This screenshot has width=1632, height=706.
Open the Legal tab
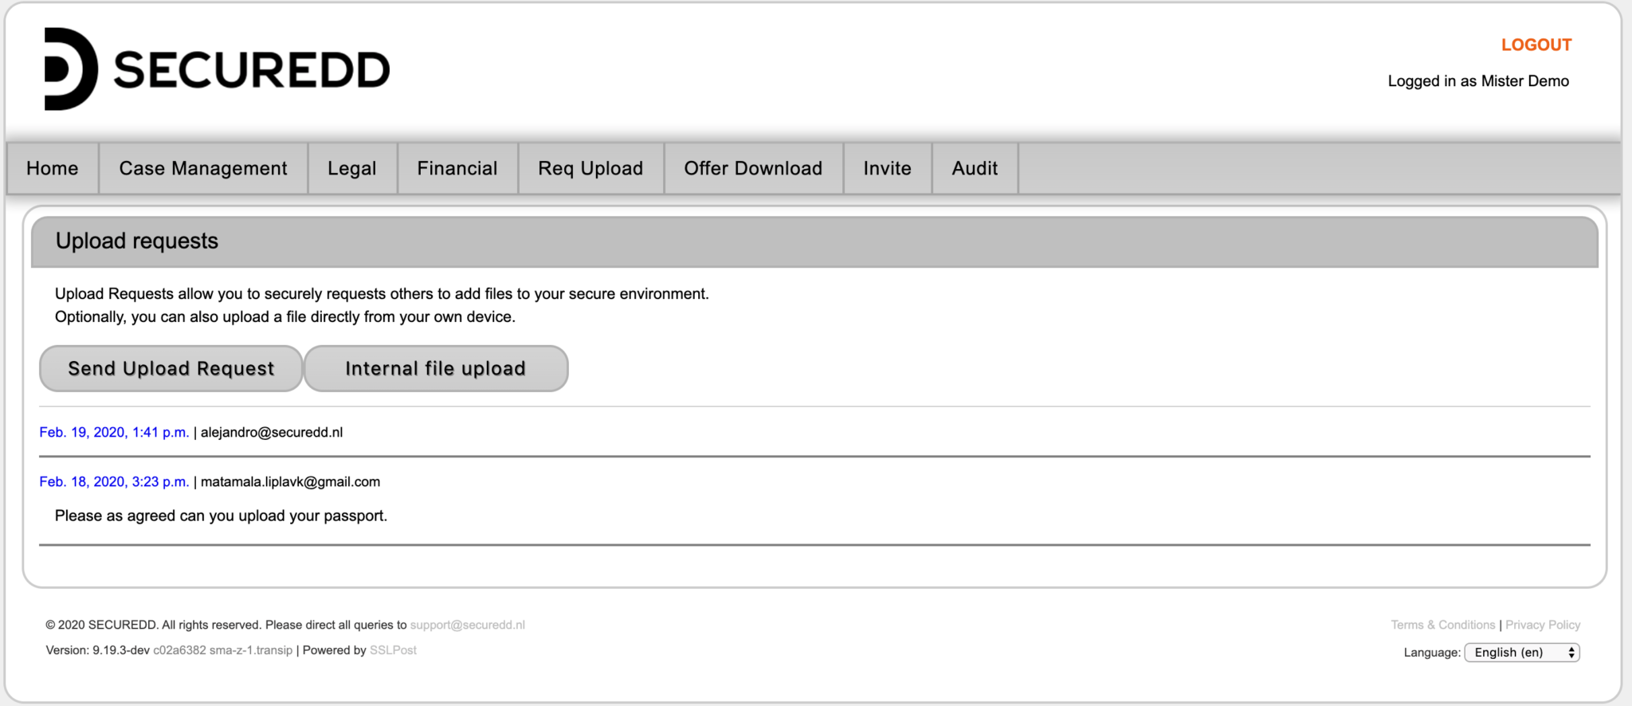coord(352,168)
